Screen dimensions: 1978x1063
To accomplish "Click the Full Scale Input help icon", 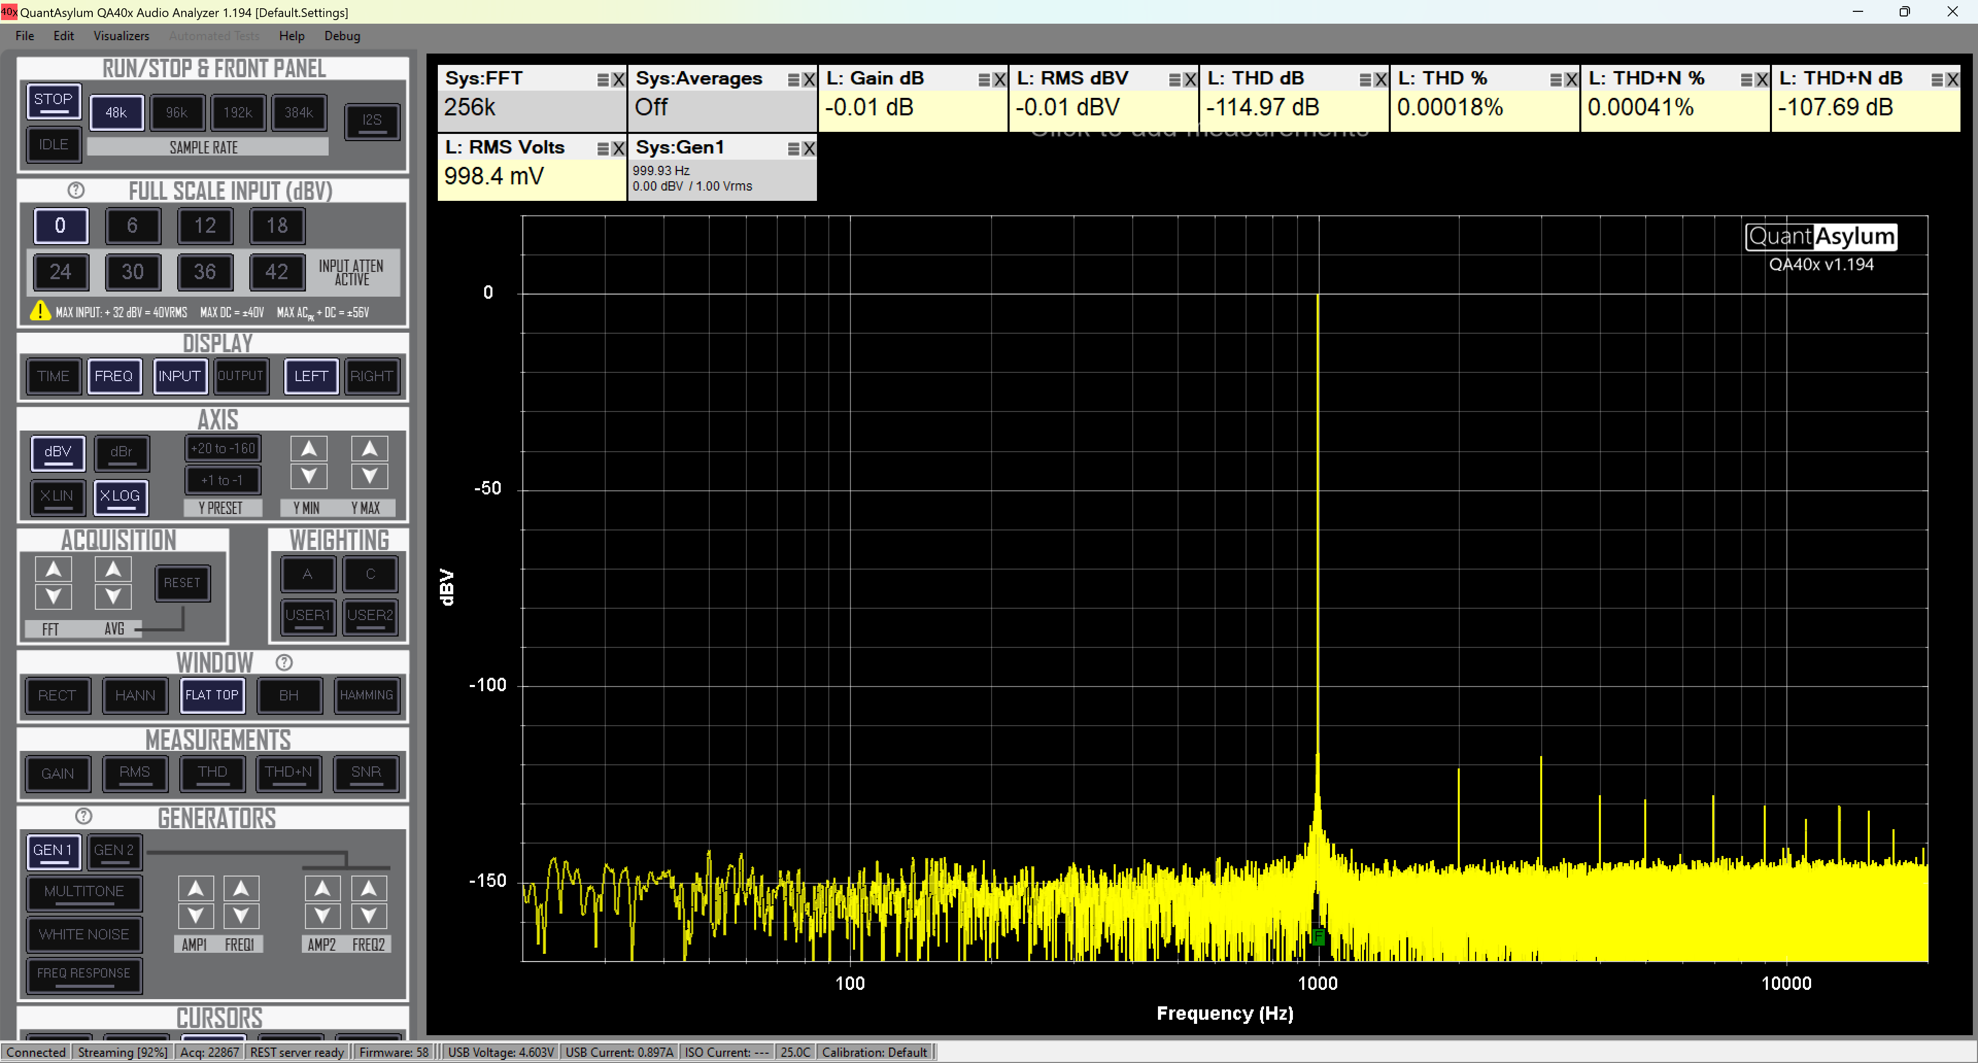I will (x=76, y=190).
